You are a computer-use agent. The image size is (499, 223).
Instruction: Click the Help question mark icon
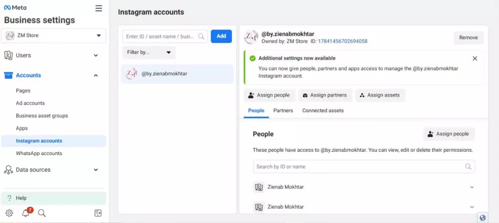(x=9, y=198)
